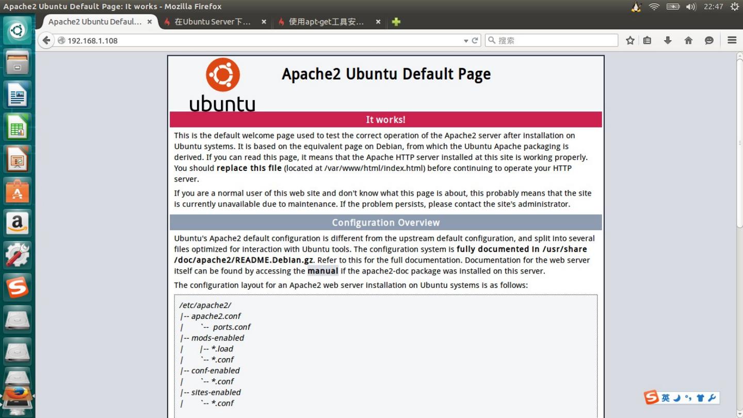
Task: Toggle Sogou punctuation mode icon
Action: tap(688, 398)
